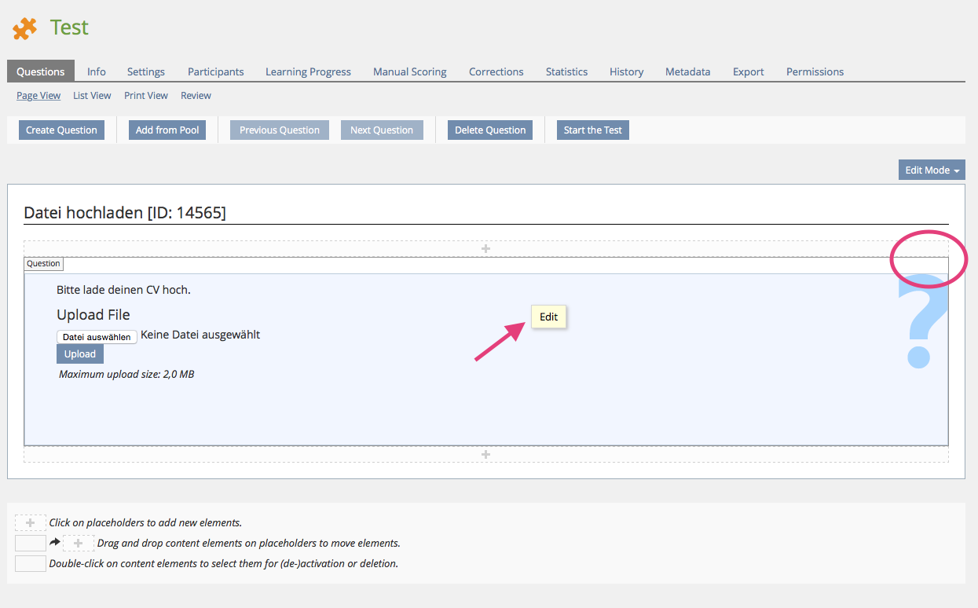Switch to List View
The height and width of the screenshot is (608, 978).
(x=92, y=95)
